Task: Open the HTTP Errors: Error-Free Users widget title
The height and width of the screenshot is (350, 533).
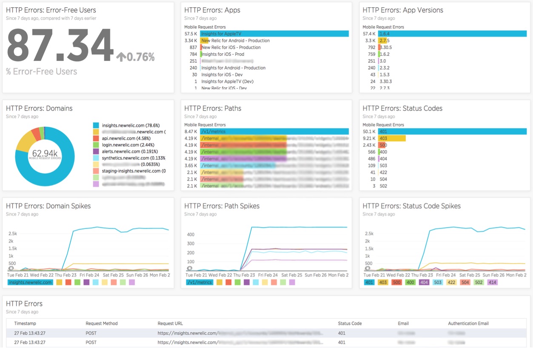Action: (51, 10)
